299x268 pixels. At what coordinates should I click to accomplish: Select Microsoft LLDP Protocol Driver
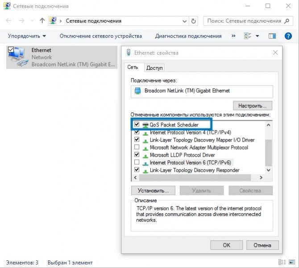point(182,155)
